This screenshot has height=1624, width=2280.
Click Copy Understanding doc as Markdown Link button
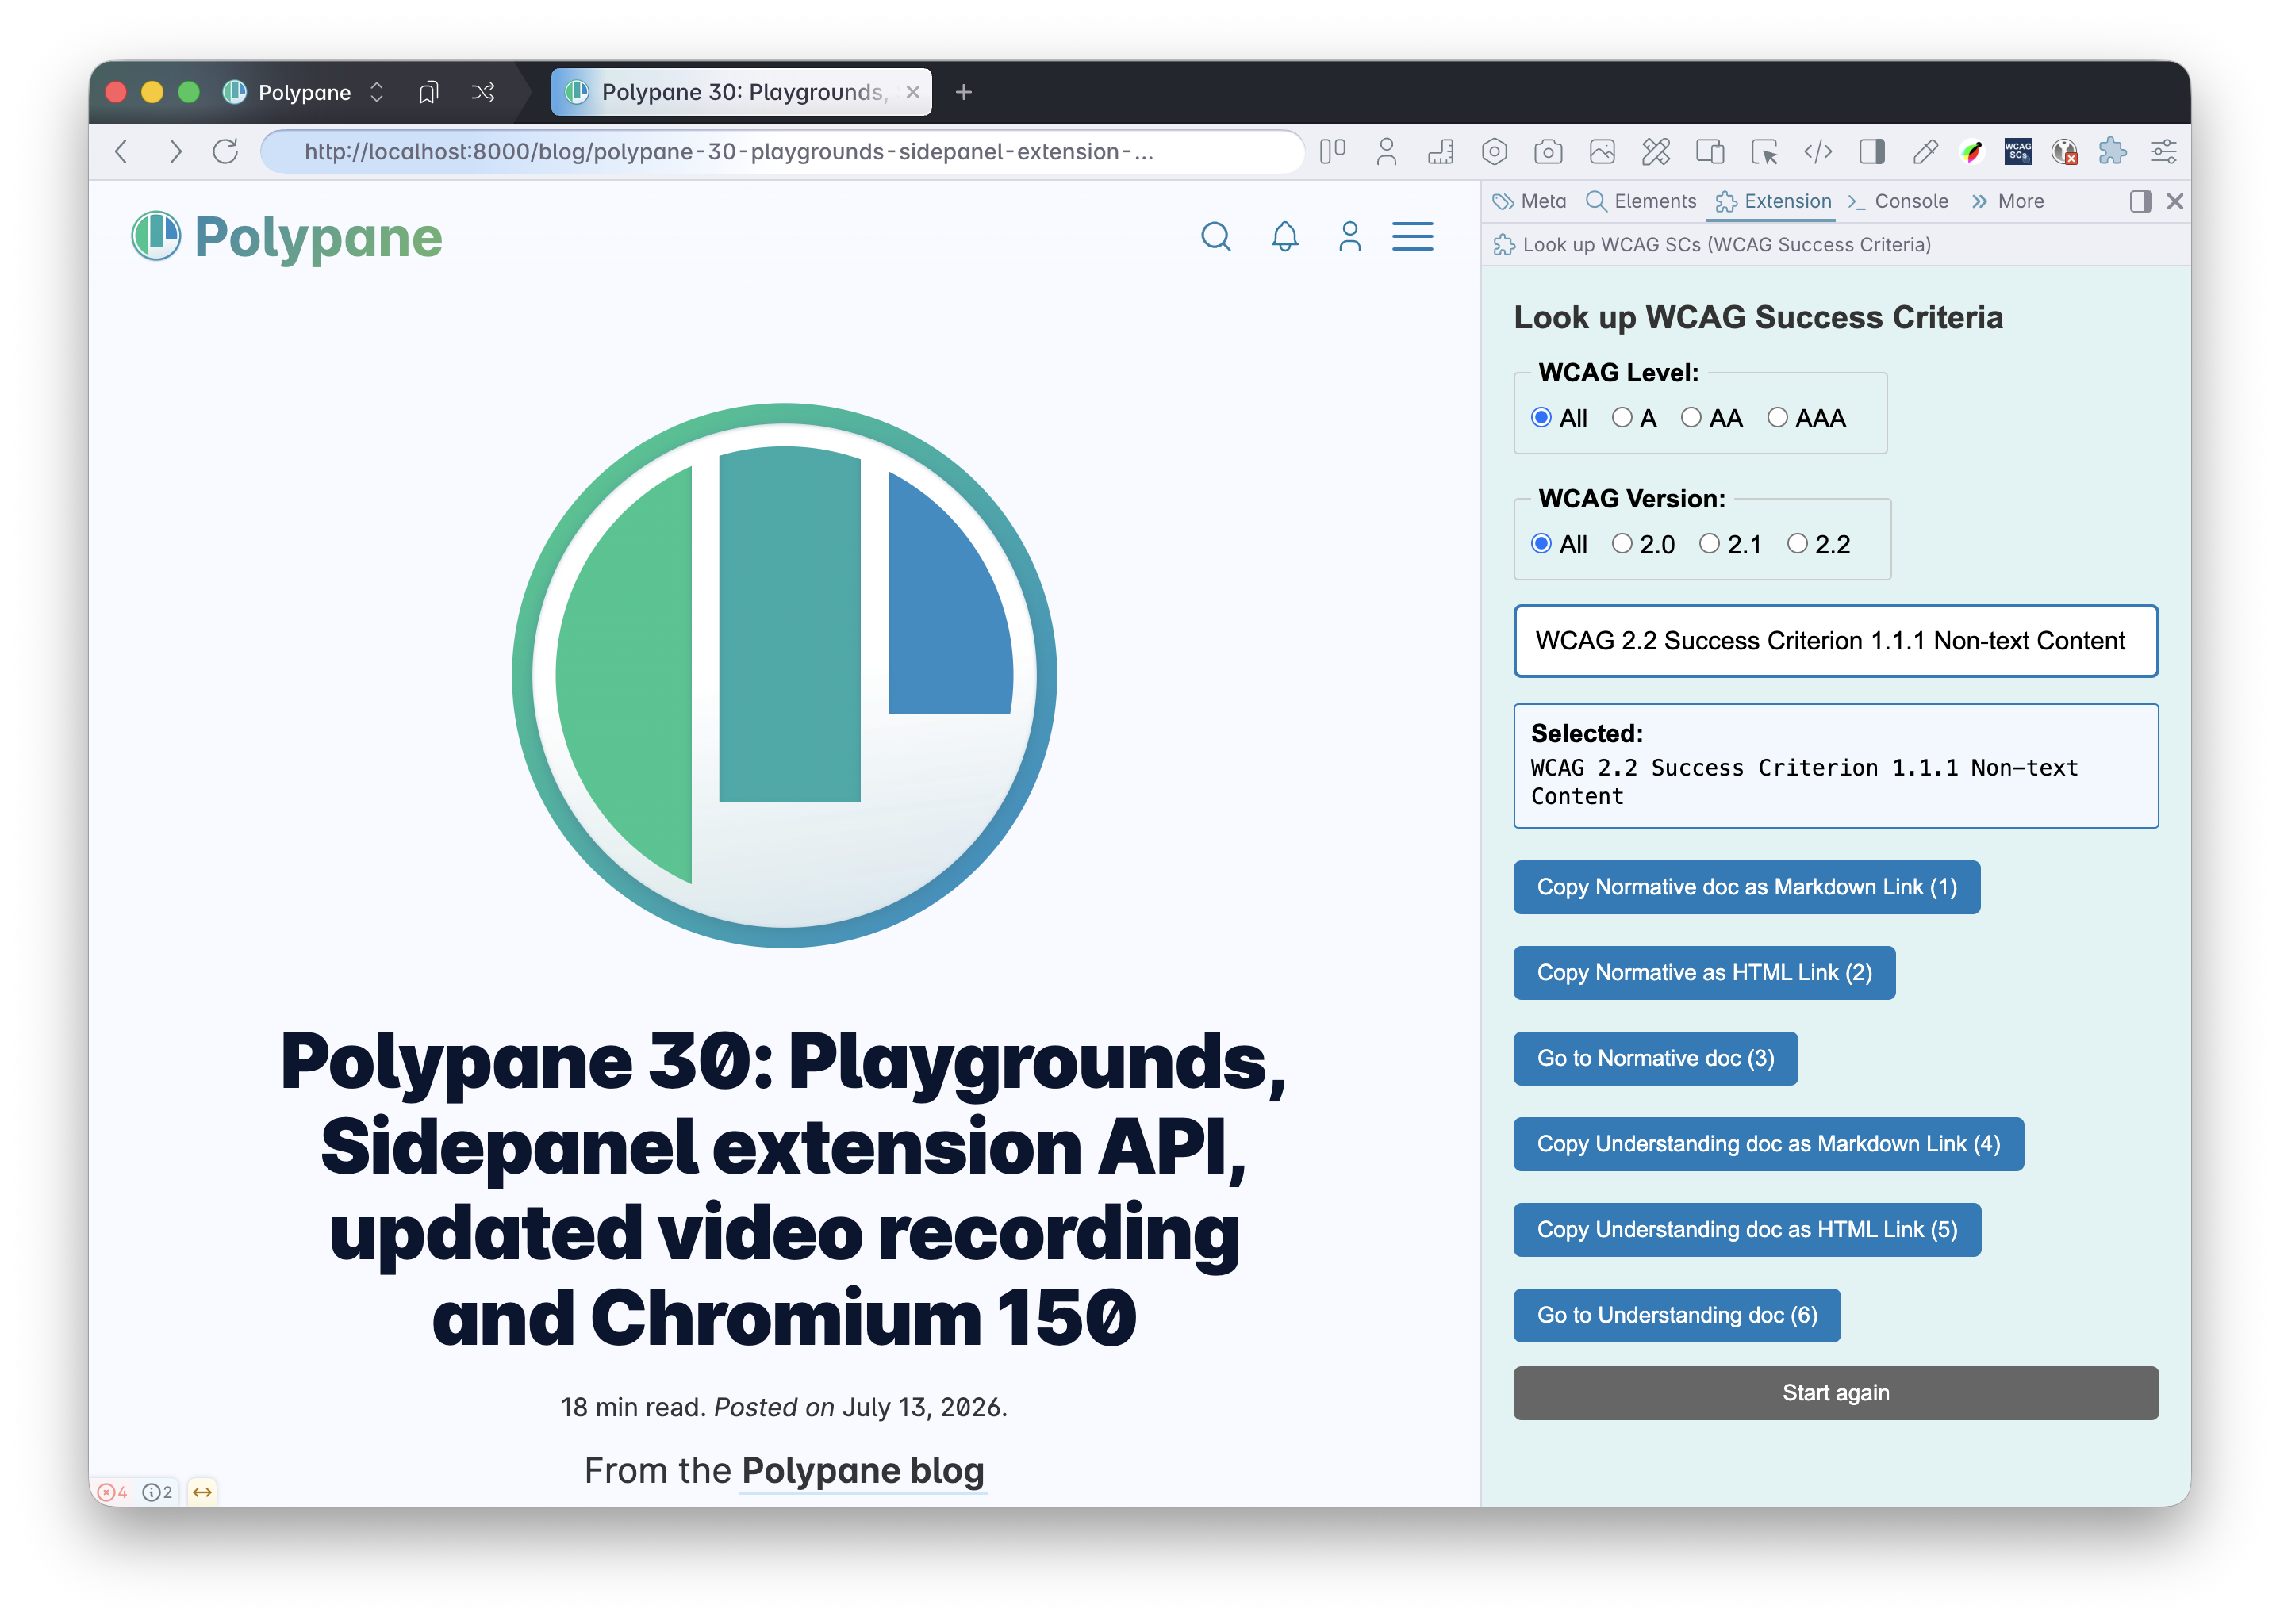click(x=1769, y=1145)
